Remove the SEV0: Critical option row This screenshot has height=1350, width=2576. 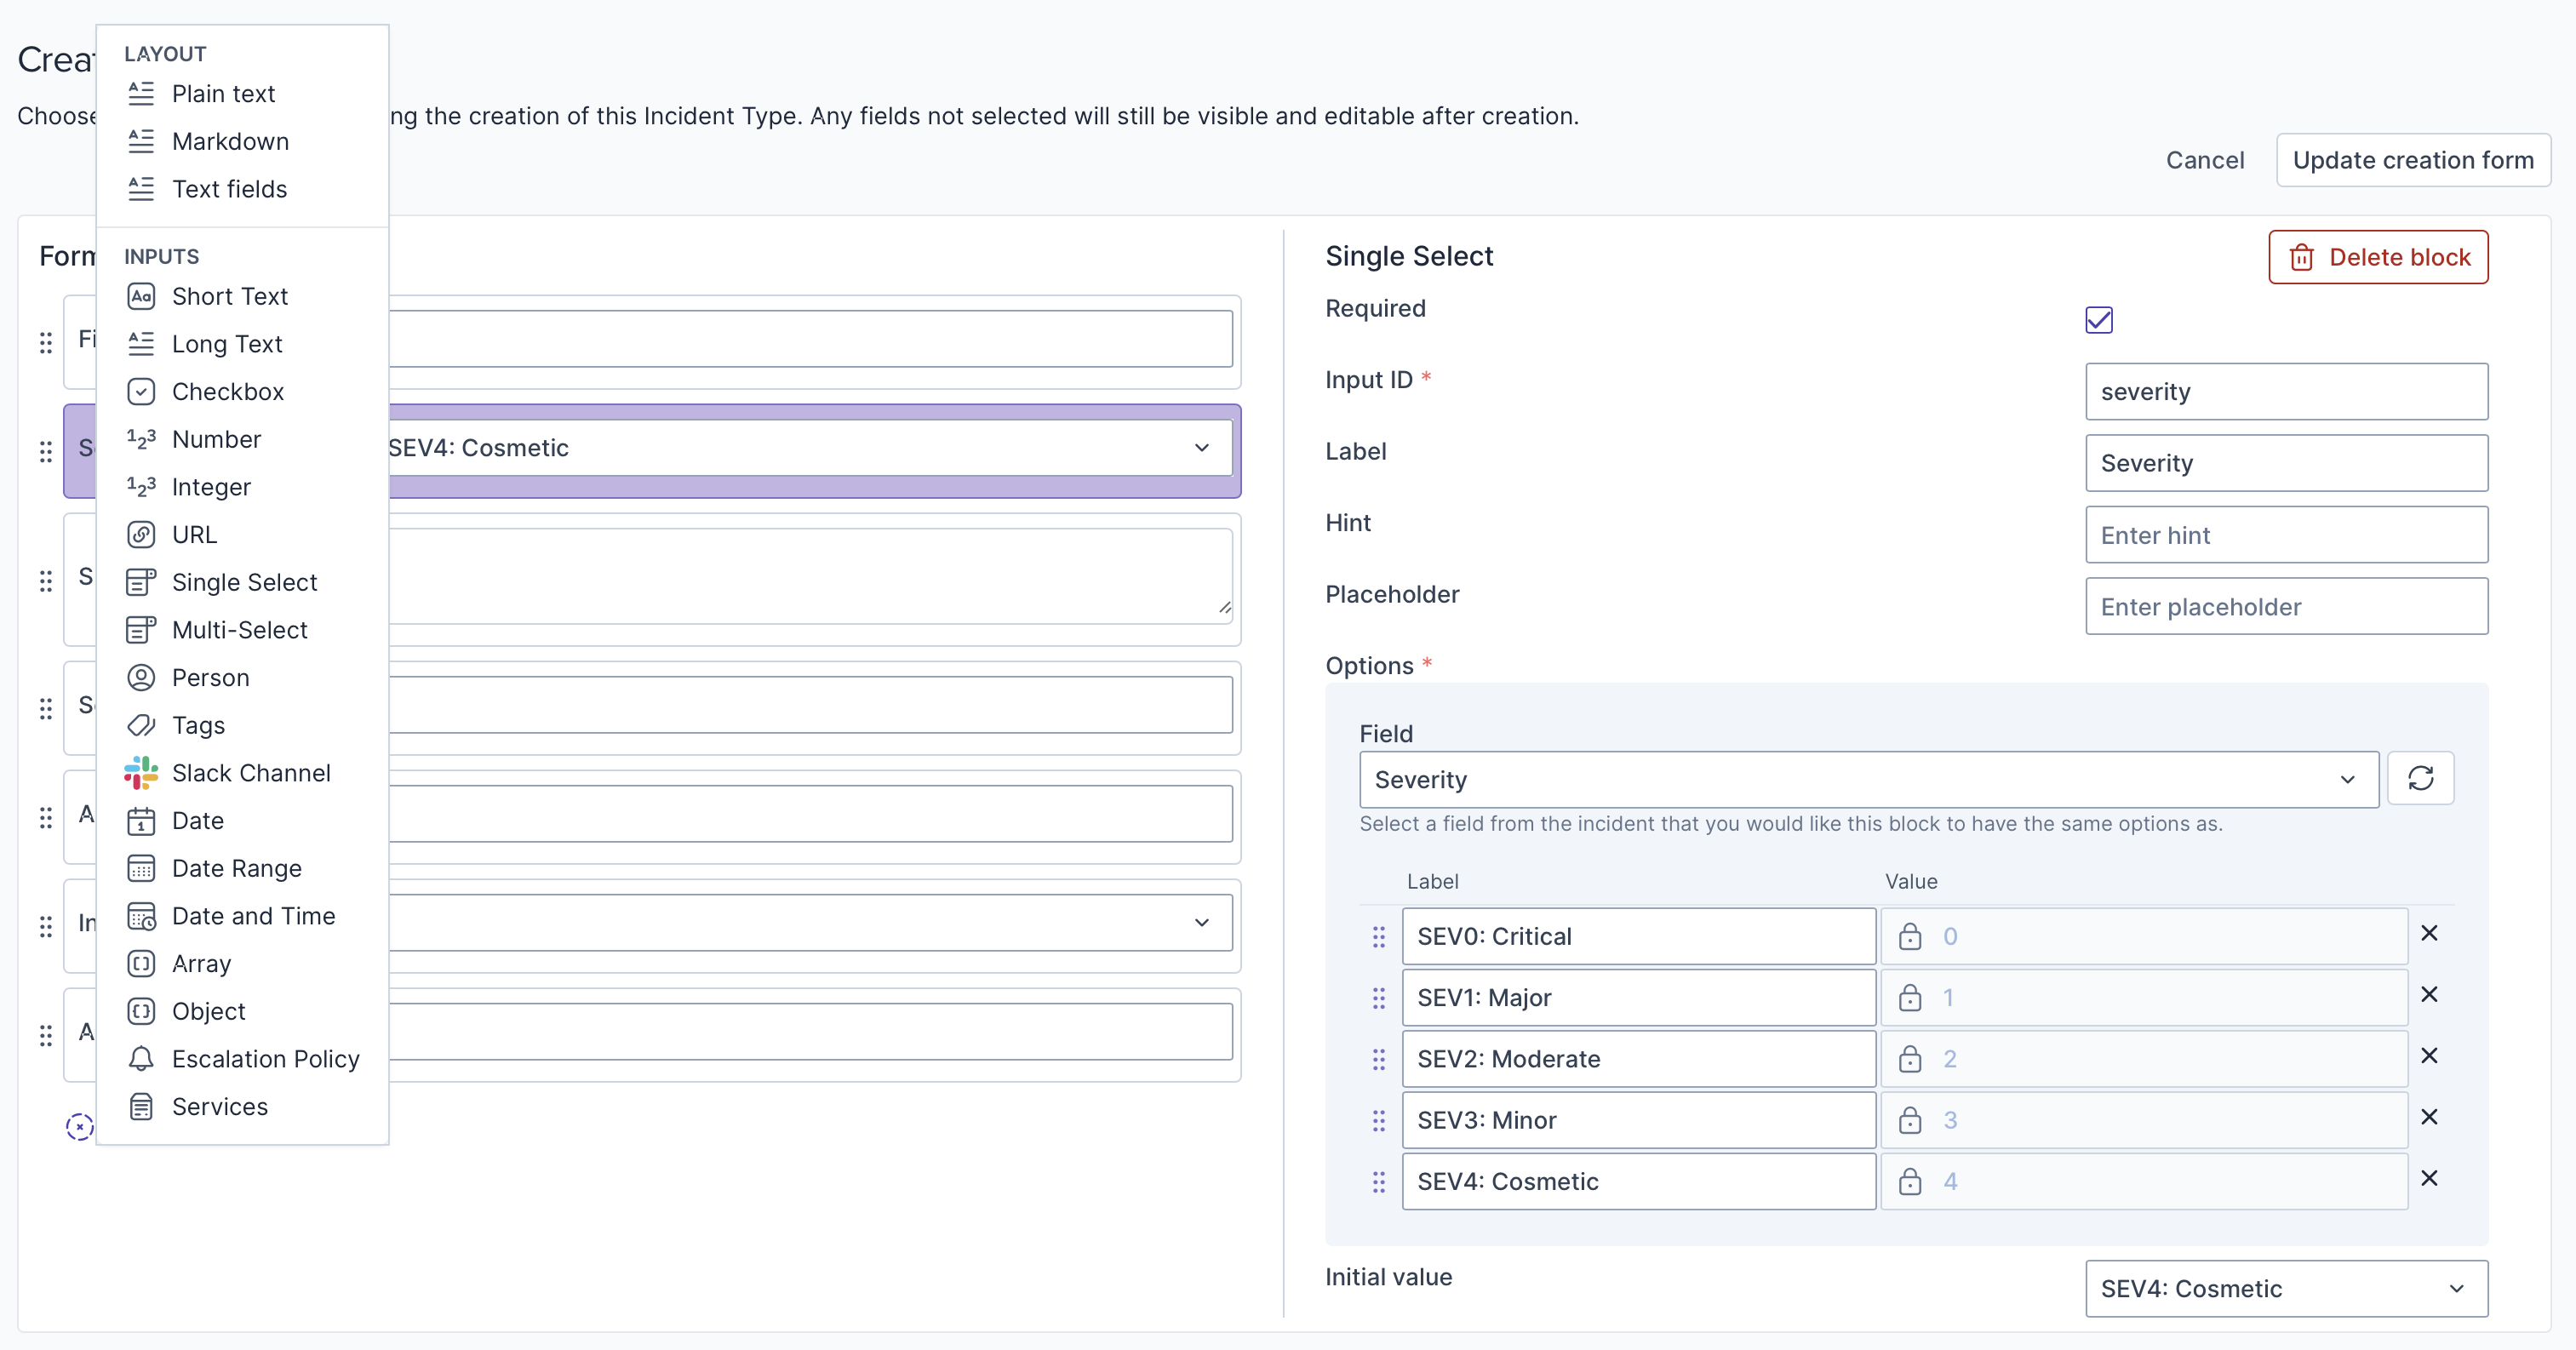coord(2428,933)
